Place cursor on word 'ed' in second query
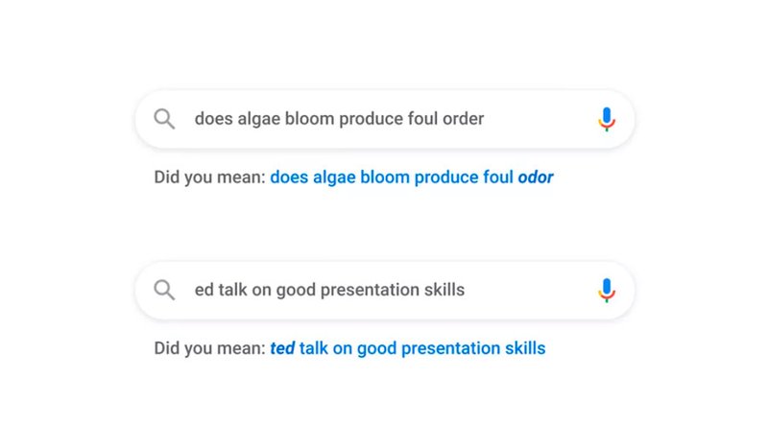The width and height of the screenshot is (768, 448). pos(204,290)
